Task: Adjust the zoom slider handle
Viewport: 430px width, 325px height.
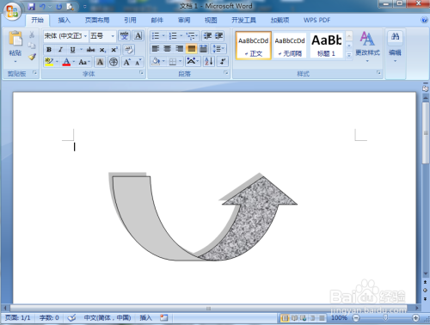Action: click(385, 317)
